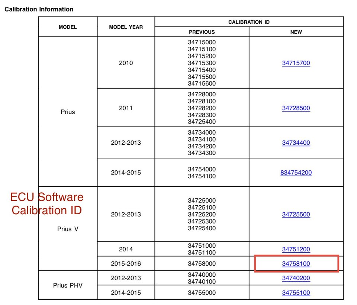Select previous ID 34751000
357x305 pixels.
(202, 246)
